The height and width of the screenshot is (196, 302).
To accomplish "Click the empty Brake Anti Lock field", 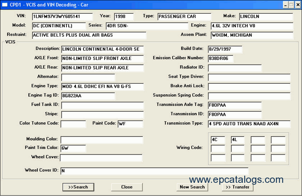I will pyautogui.click(x=249, y=87).
